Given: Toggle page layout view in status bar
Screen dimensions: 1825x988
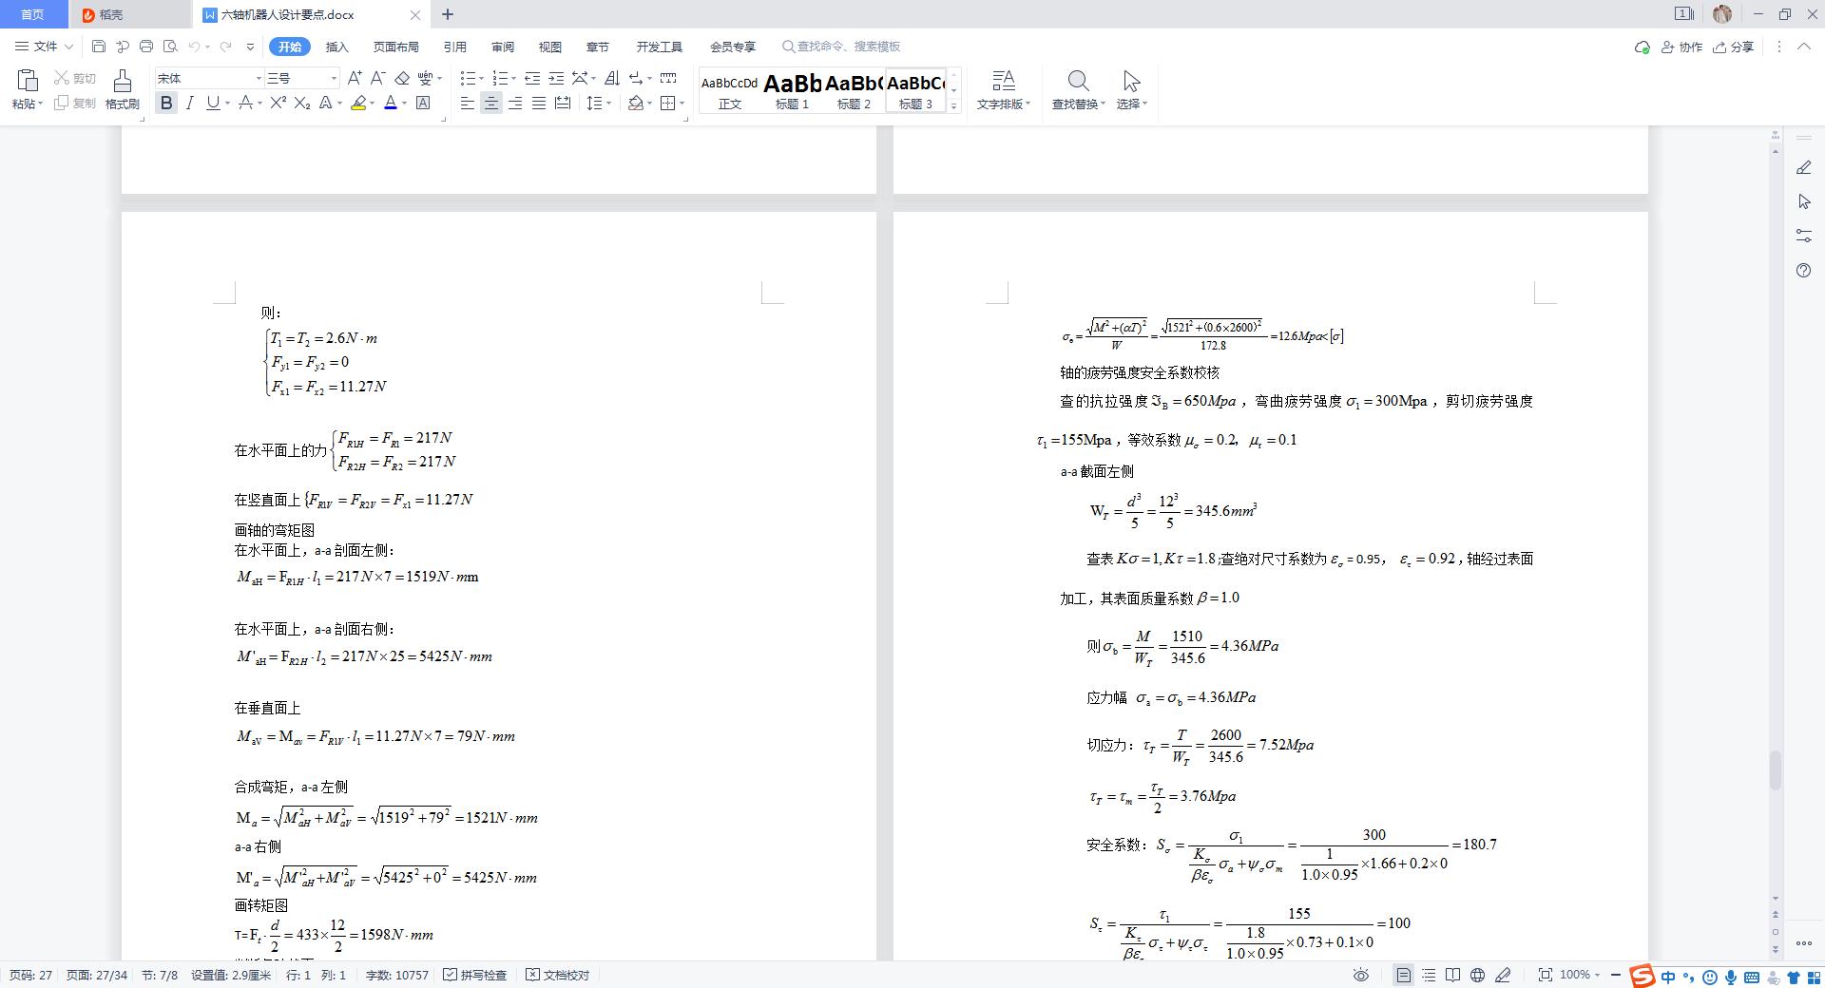Looking at the screenshot, I should pos(1403,975).
